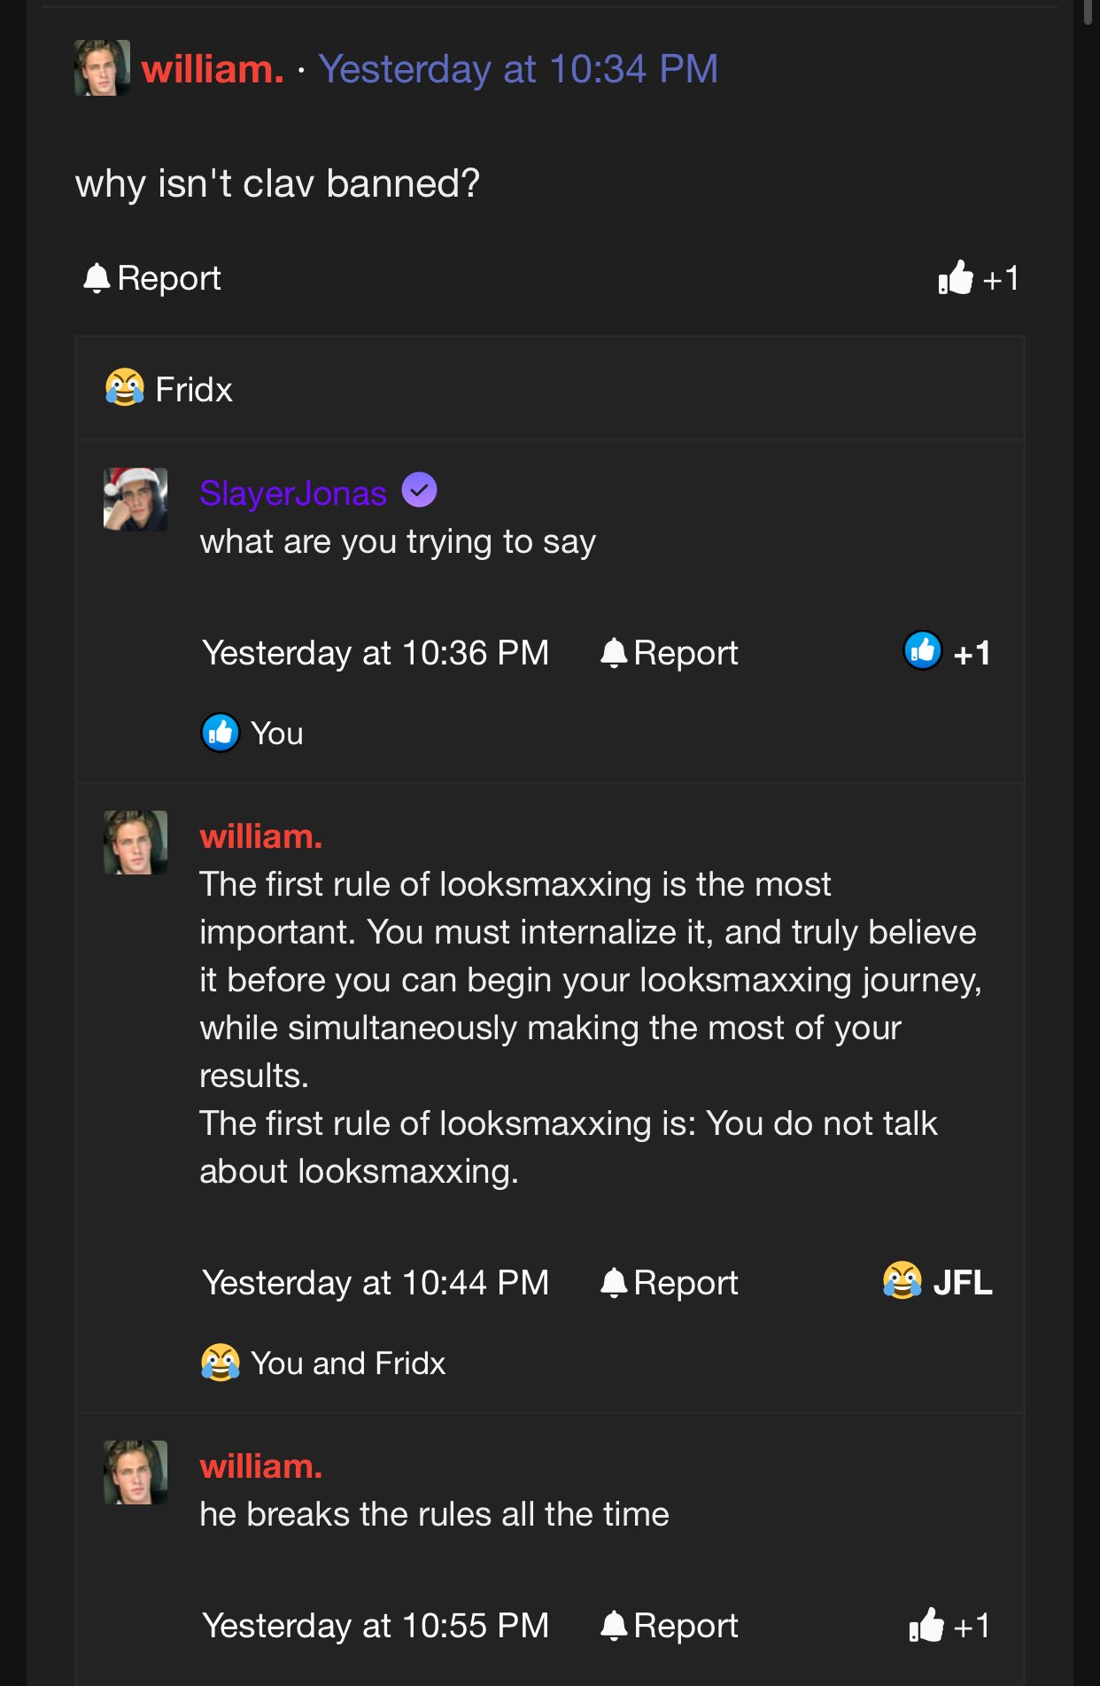
Task: Open the SlayerJonas username link
Action: tap(293, 493)
